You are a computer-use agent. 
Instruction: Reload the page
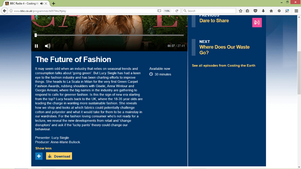point(177,11)
